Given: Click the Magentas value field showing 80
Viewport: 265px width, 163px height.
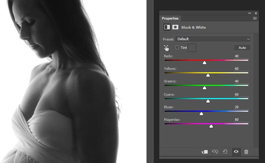Looking at the screenshot, I should coord(241,120).
